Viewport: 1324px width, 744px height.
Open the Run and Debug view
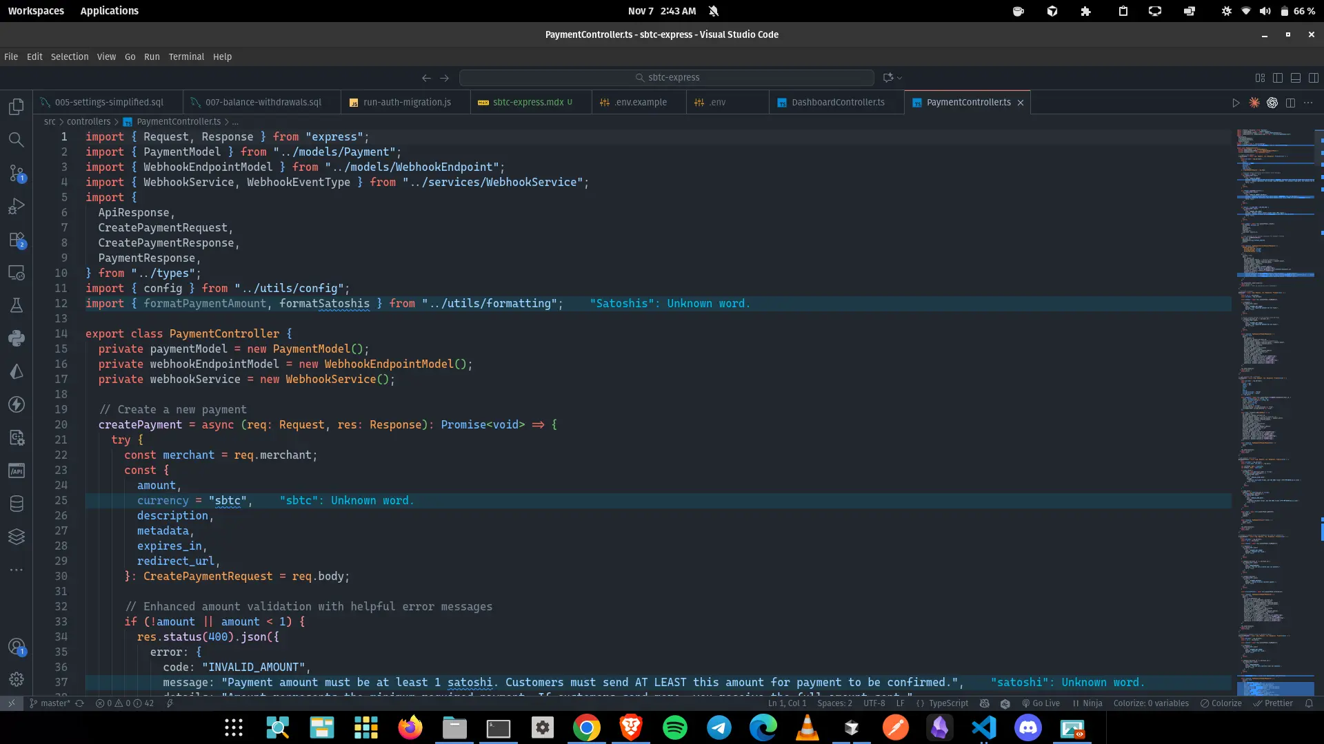17,206
